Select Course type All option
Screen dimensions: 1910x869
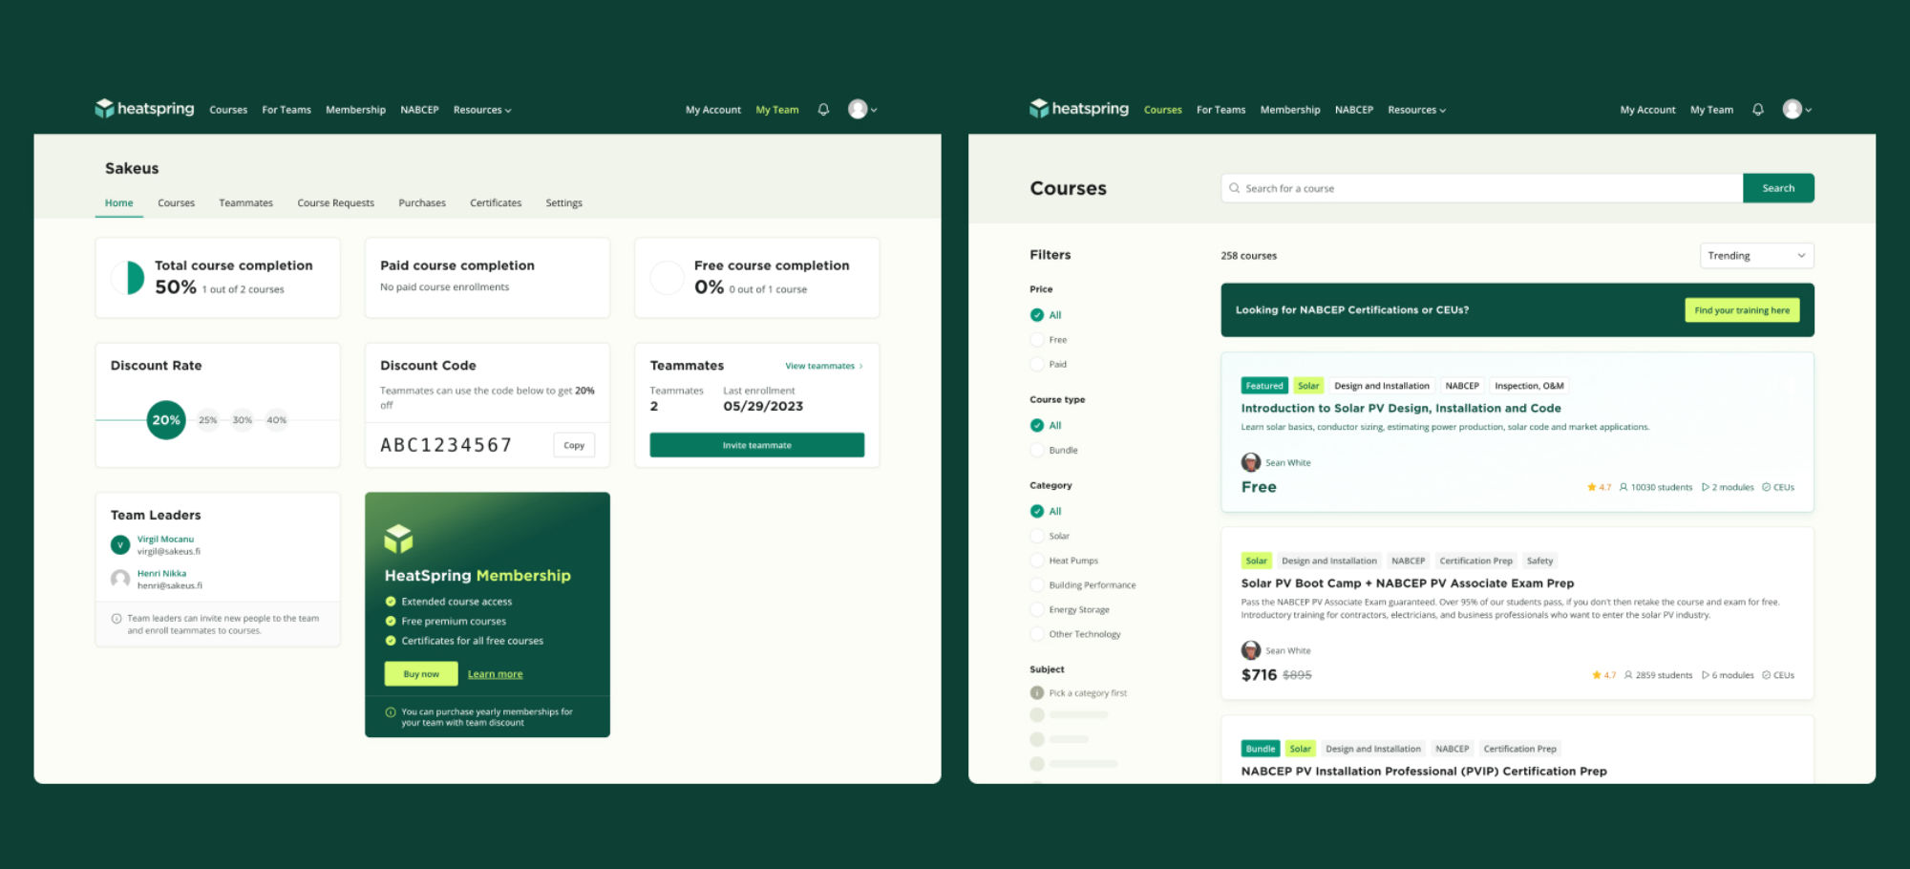(x=1037, y=425)
